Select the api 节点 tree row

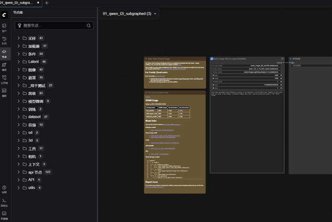click(54, 172)
